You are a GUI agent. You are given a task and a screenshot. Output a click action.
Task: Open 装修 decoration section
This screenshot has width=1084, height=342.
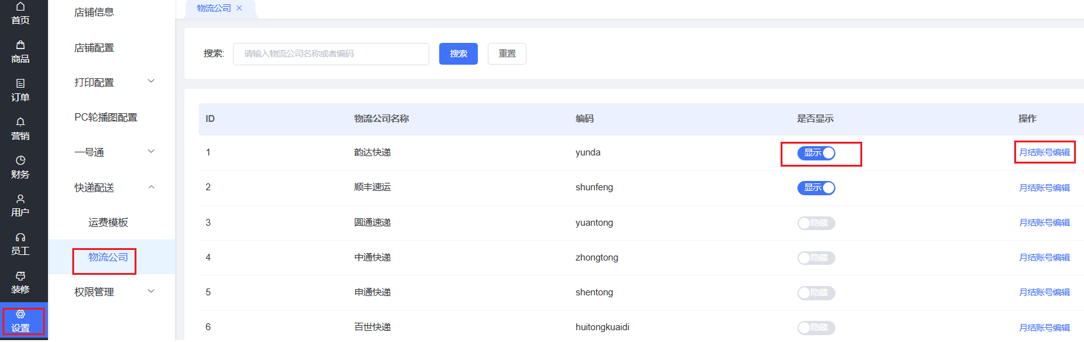[x=21, y=282]
